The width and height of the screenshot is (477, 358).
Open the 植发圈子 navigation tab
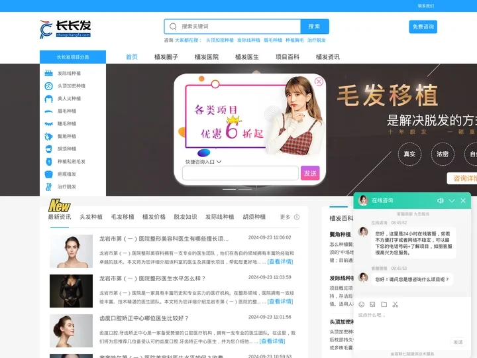166,57
